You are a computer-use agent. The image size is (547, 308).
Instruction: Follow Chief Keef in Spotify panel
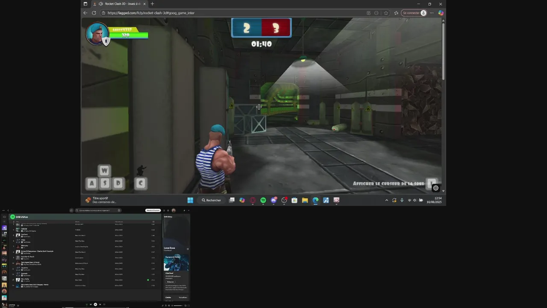[x=171, y=282]
